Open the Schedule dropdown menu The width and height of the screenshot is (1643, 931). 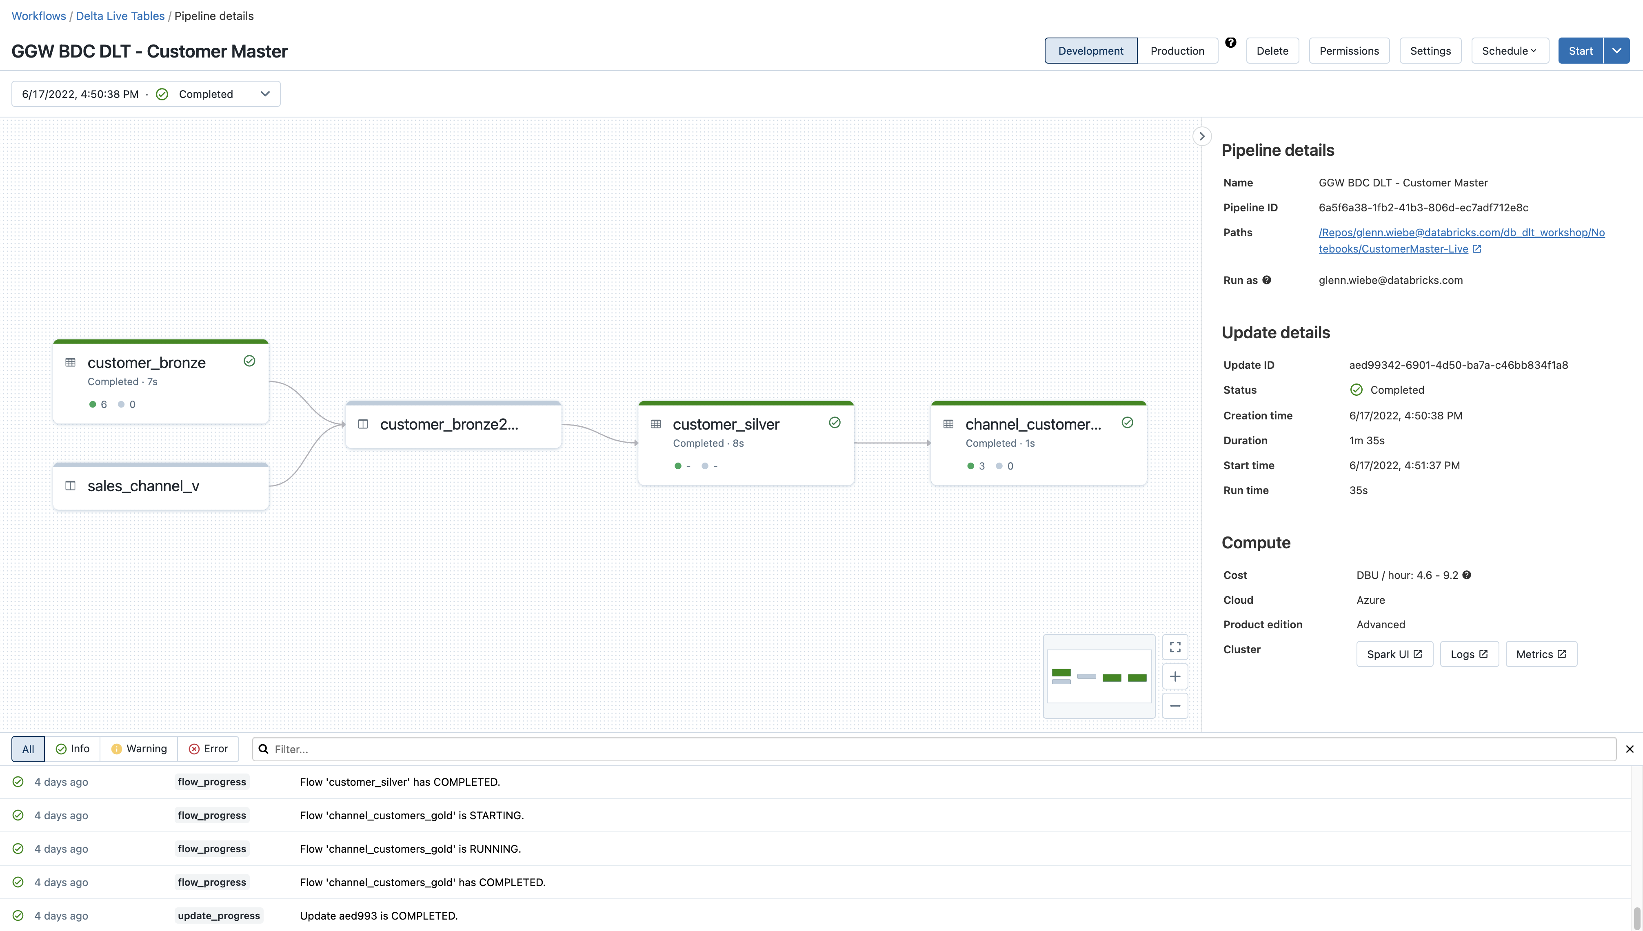point(1509,51)
